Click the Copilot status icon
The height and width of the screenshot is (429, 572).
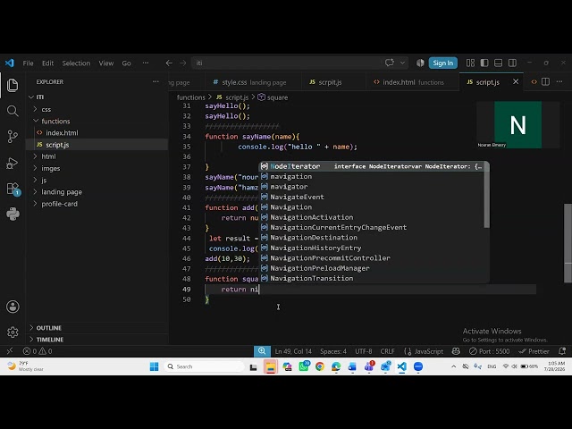(456, 351)
